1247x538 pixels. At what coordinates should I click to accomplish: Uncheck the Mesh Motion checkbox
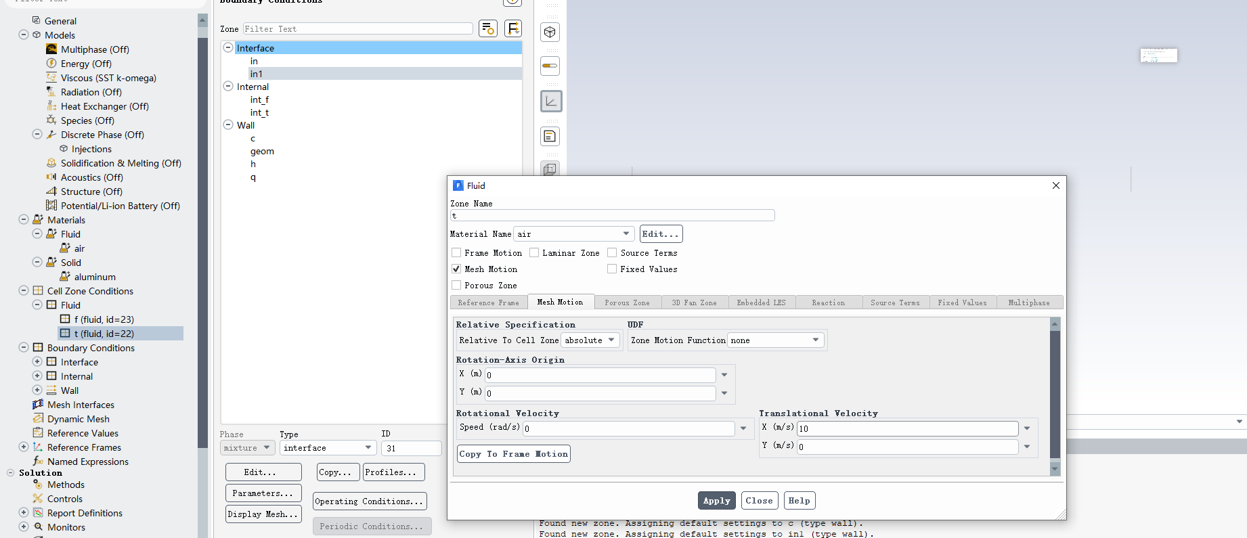click(x=457, y=269)
